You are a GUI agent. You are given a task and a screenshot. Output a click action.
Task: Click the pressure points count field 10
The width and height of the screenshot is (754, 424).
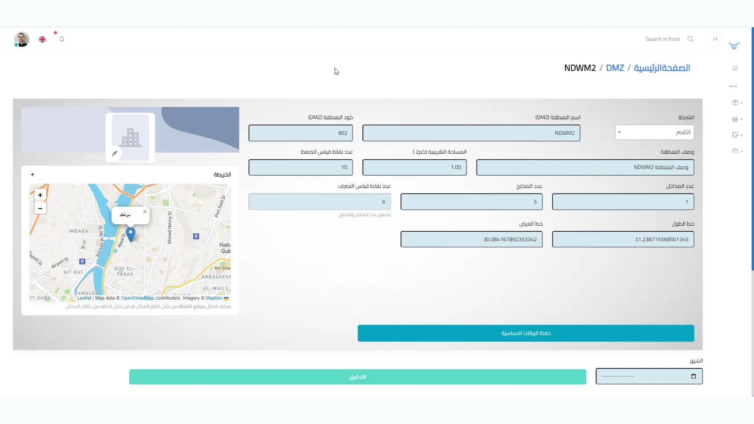pos(301,167)
